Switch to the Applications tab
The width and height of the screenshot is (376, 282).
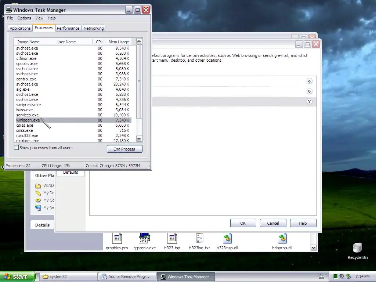20,28
